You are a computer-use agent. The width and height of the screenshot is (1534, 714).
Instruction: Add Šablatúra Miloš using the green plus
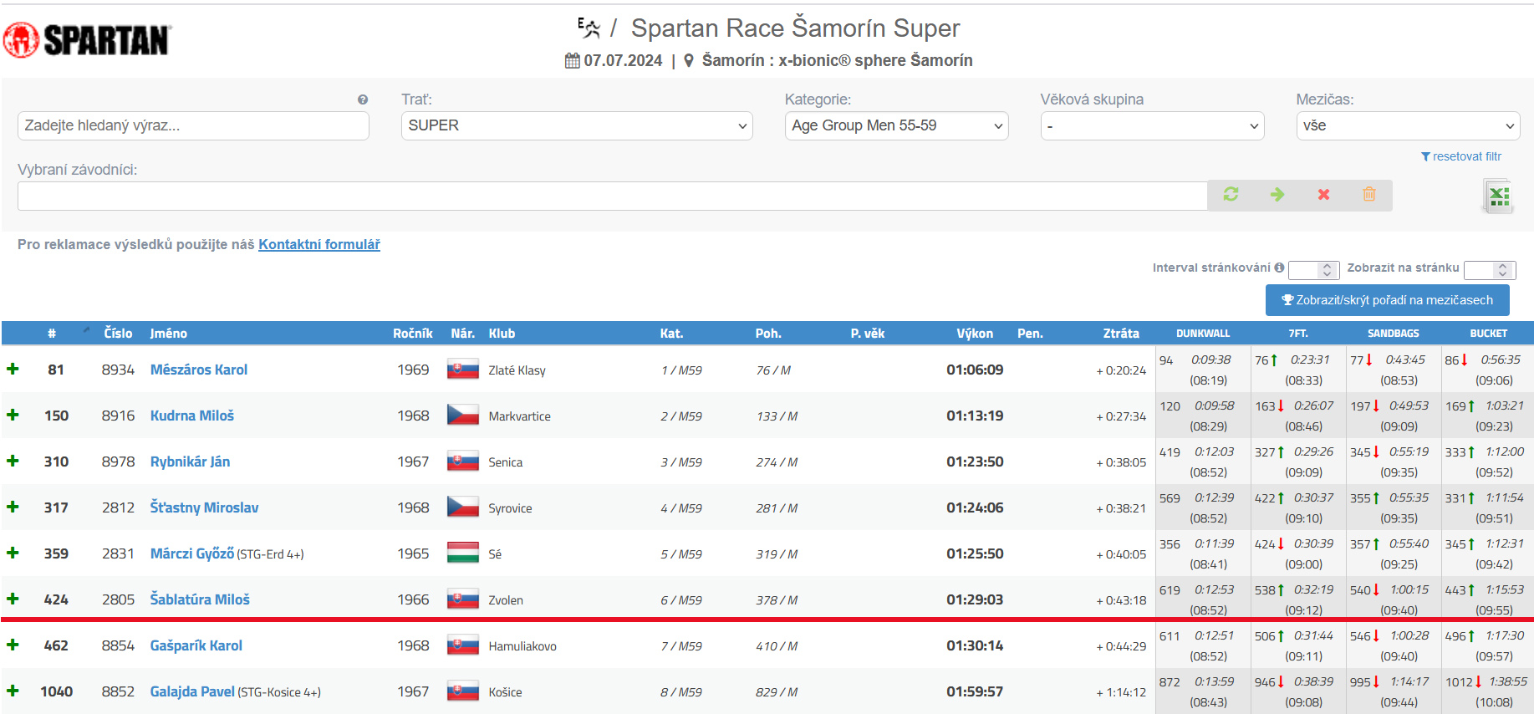pos(13,599)
